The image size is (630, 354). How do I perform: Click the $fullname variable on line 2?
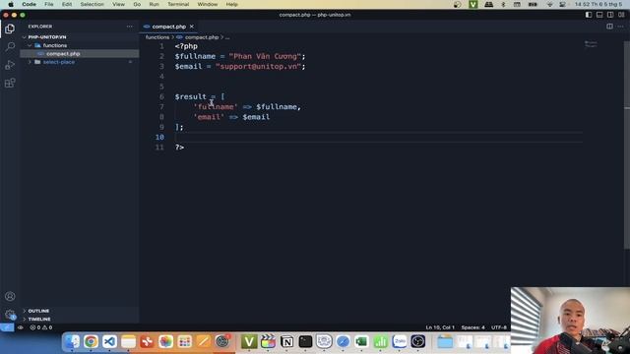(x=195, y=57)
